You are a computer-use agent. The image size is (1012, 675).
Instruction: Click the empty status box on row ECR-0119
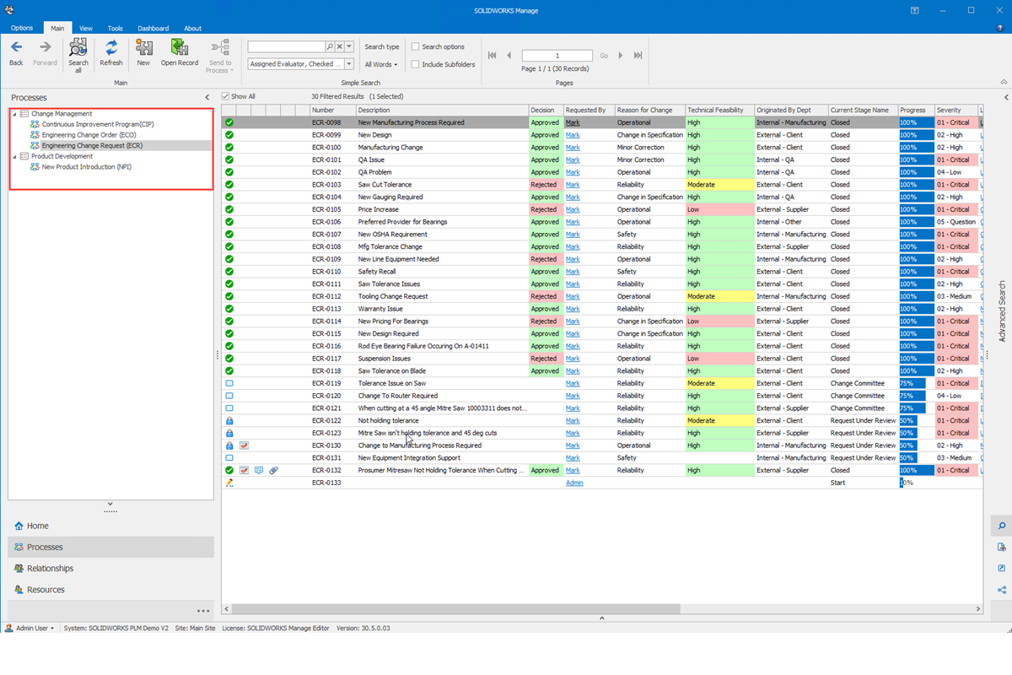tap(229, 383)
